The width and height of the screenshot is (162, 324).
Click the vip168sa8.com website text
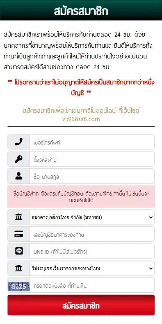[x=81, y=119]
